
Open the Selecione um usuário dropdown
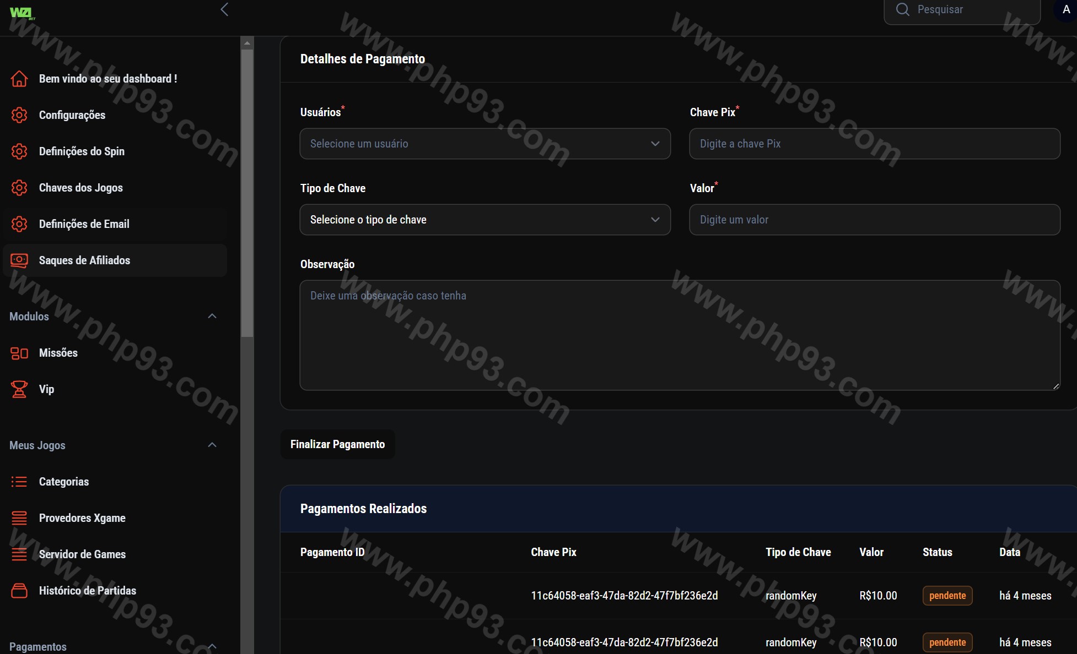point(484,144)
